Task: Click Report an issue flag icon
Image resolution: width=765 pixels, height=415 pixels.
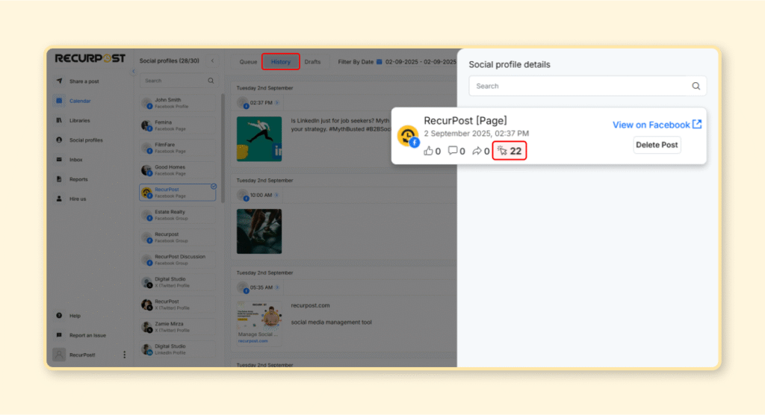Action: tap(59, 335)
